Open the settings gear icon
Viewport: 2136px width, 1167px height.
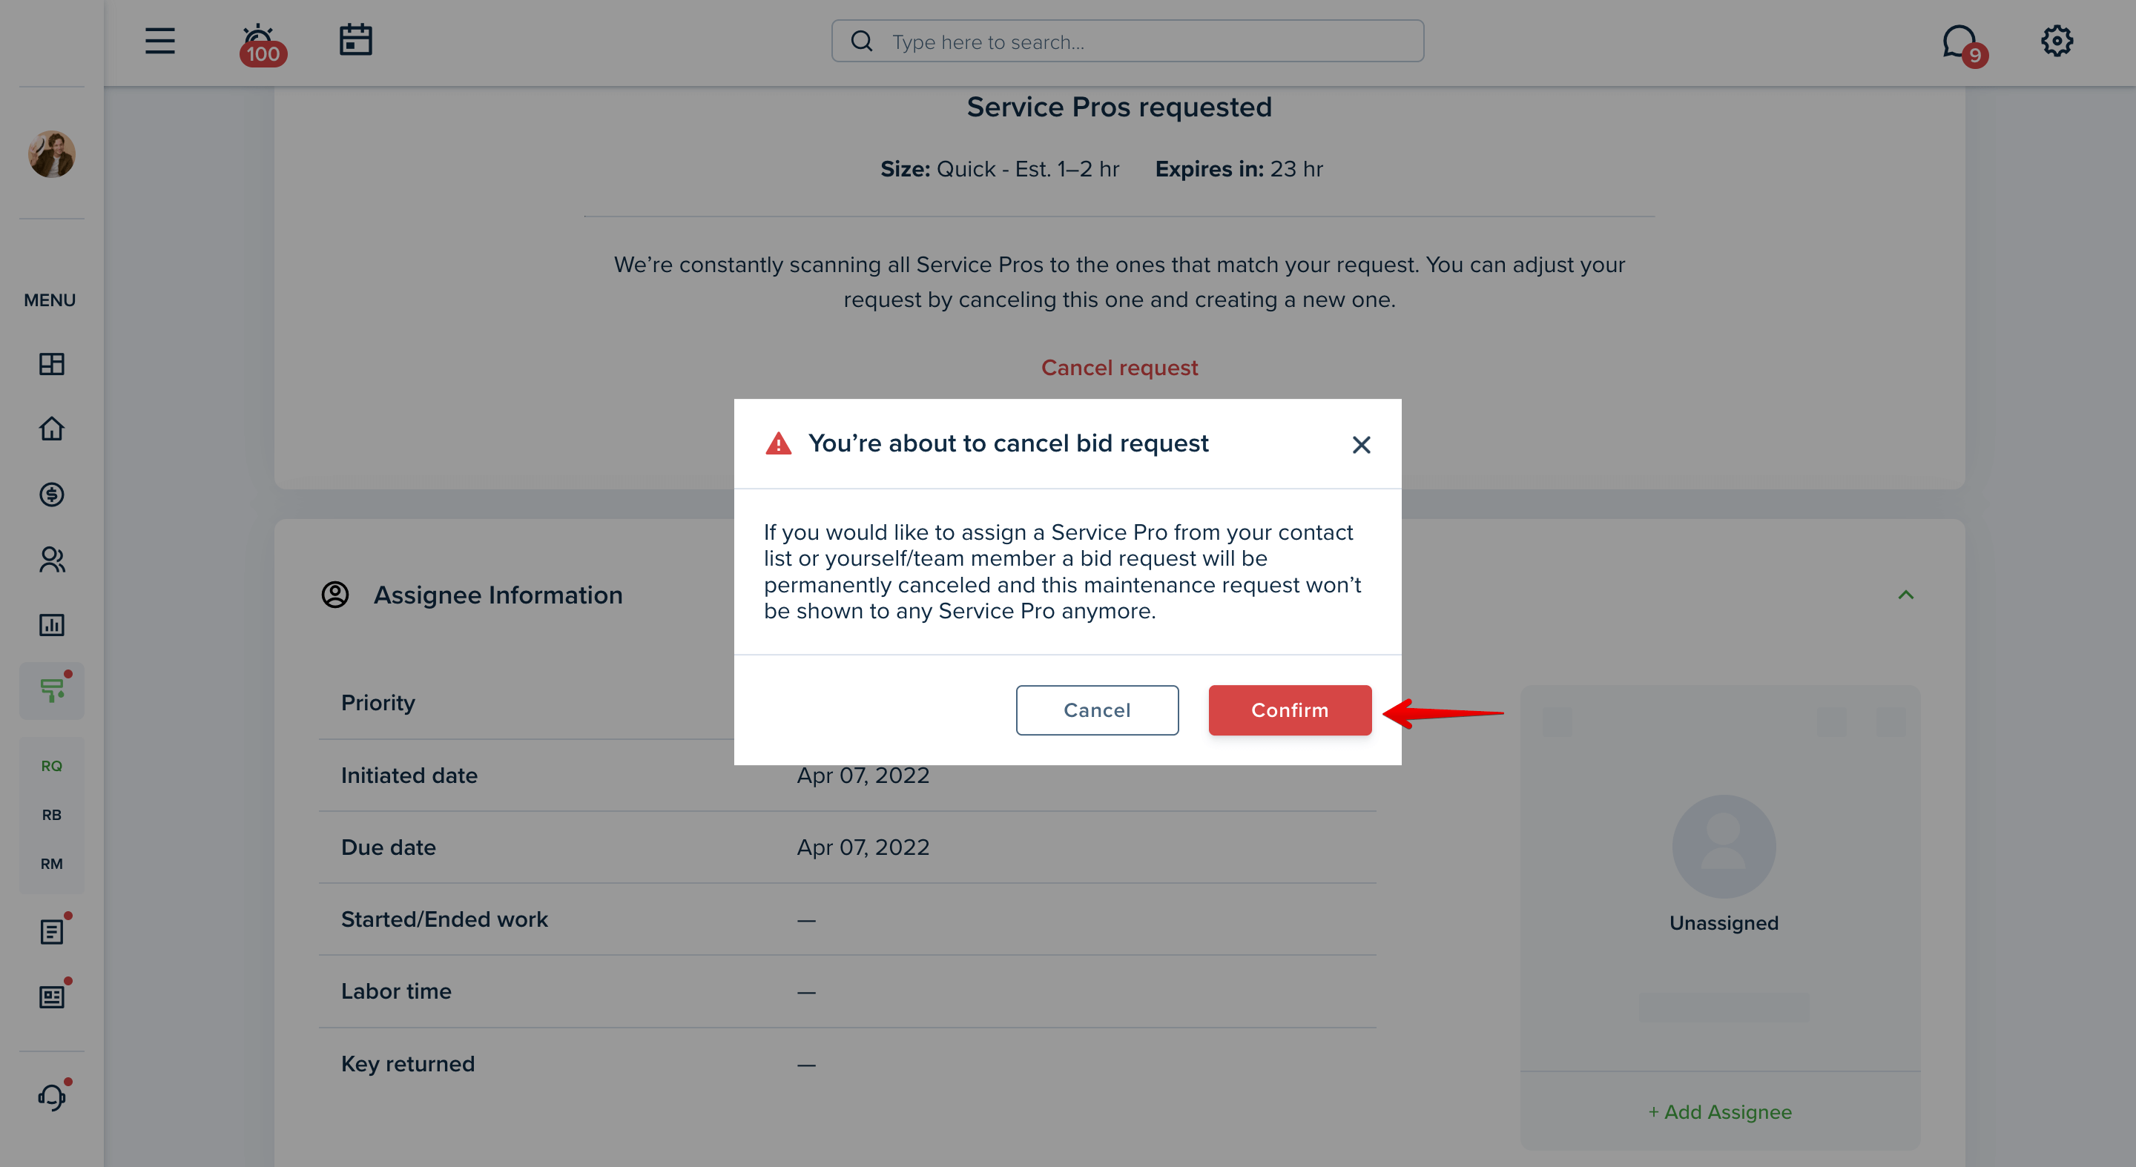coord(2057,41)
